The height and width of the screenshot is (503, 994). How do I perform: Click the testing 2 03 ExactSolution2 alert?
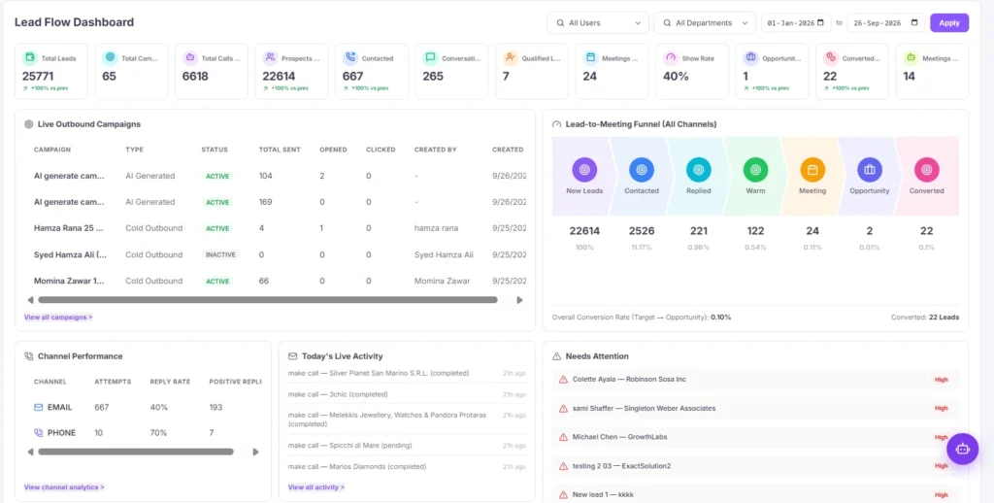pyautogui.click(x=755, y=466)
